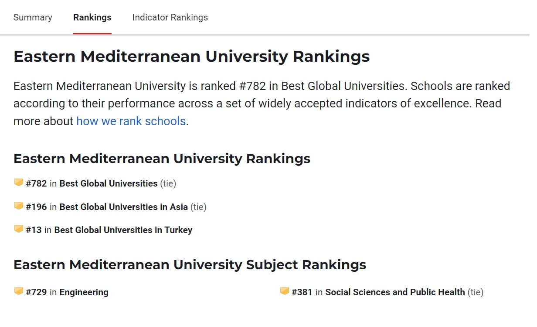The width and height of the screenshot is (537, 327).
Task: Click the #782 rank number
Action: point(36,184)
